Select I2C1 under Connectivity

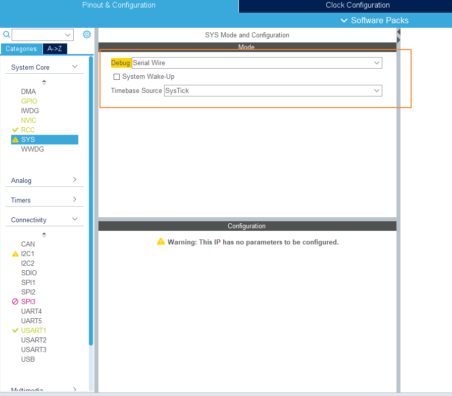click(x=27, y=254)
